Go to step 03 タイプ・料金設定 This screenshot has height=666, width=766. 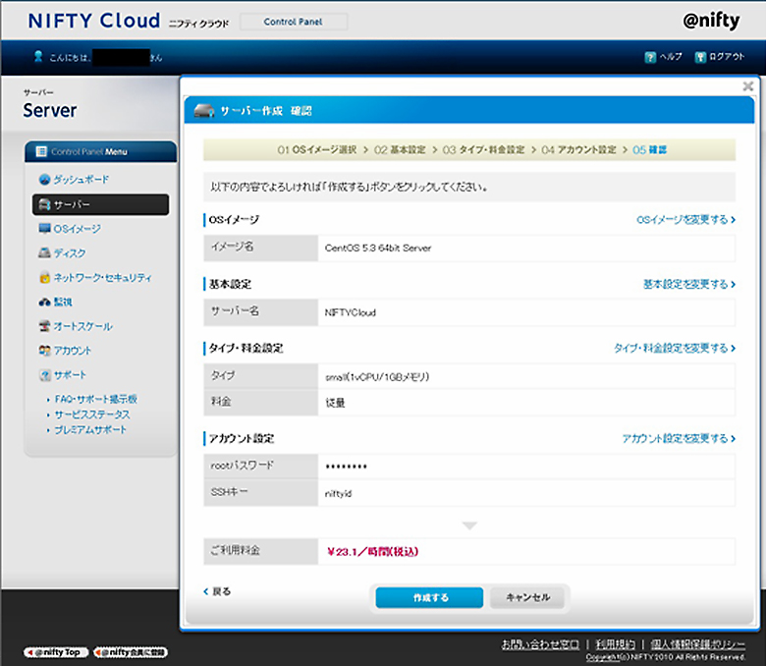pos(483,150)
